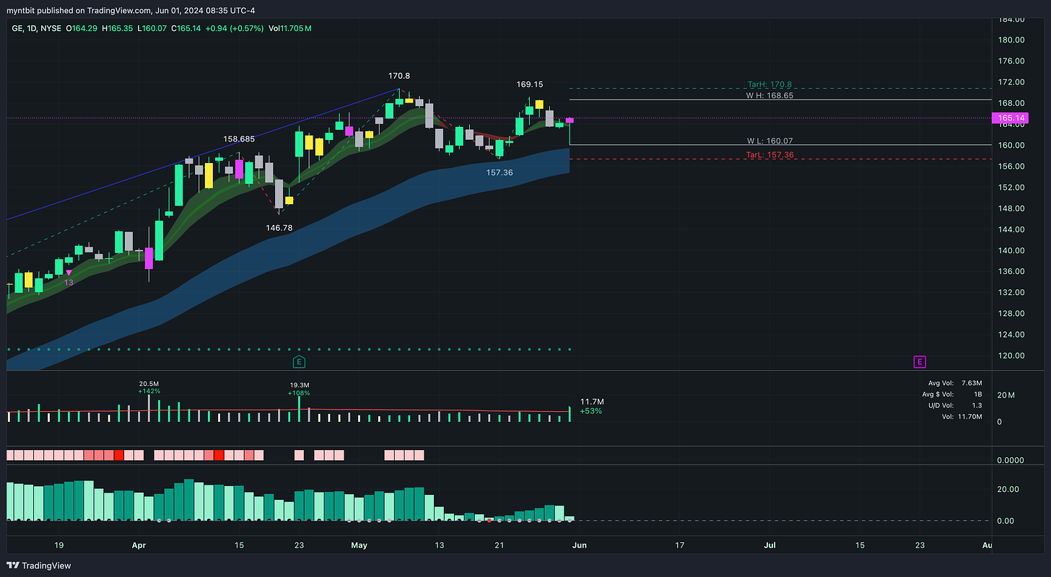Click the magenta upcoming earnings E marker

pyautogui.click(x=920, y=361)
